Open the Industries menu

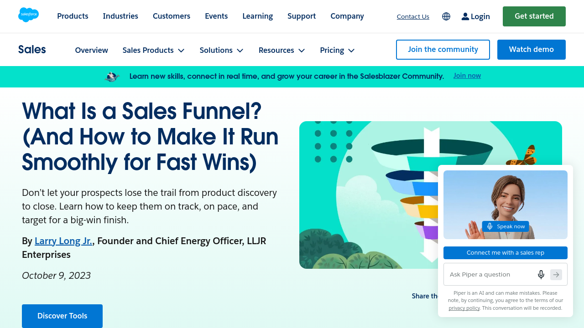pos(120,16)
